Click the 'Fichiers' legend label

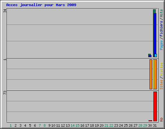tap(161, 29)
